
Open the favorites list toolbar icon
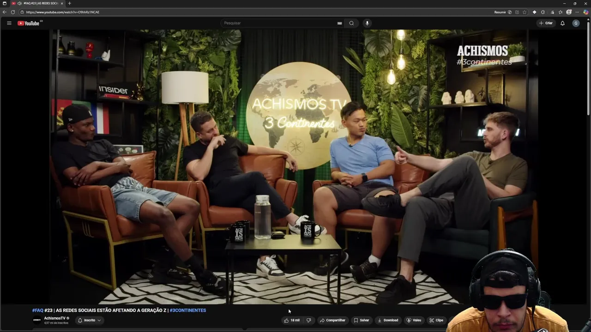561,12
